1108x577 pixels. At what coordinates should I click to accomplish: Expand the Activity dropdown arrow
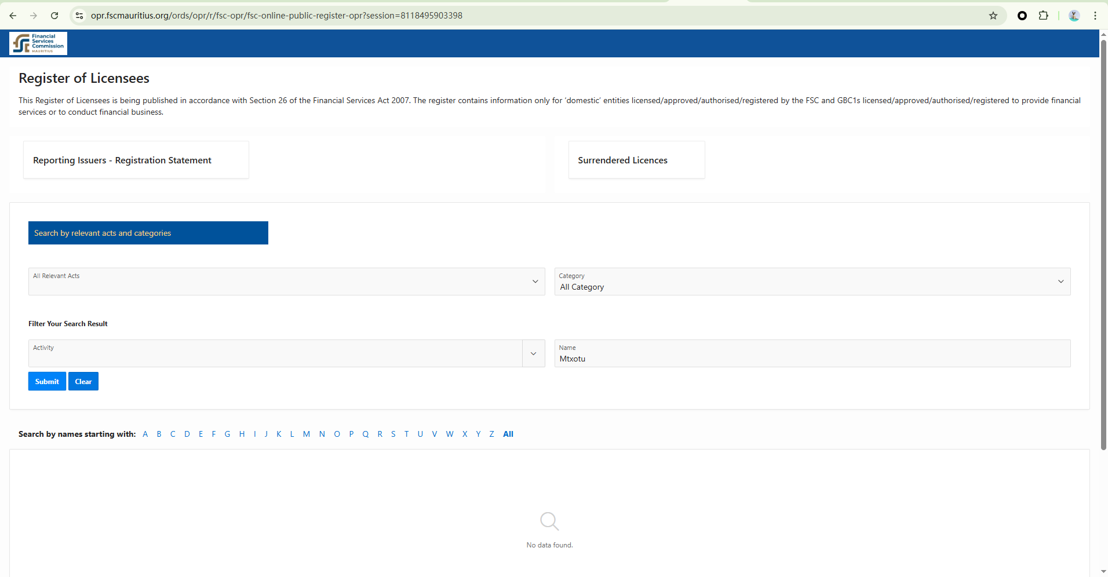click(533, 353)
